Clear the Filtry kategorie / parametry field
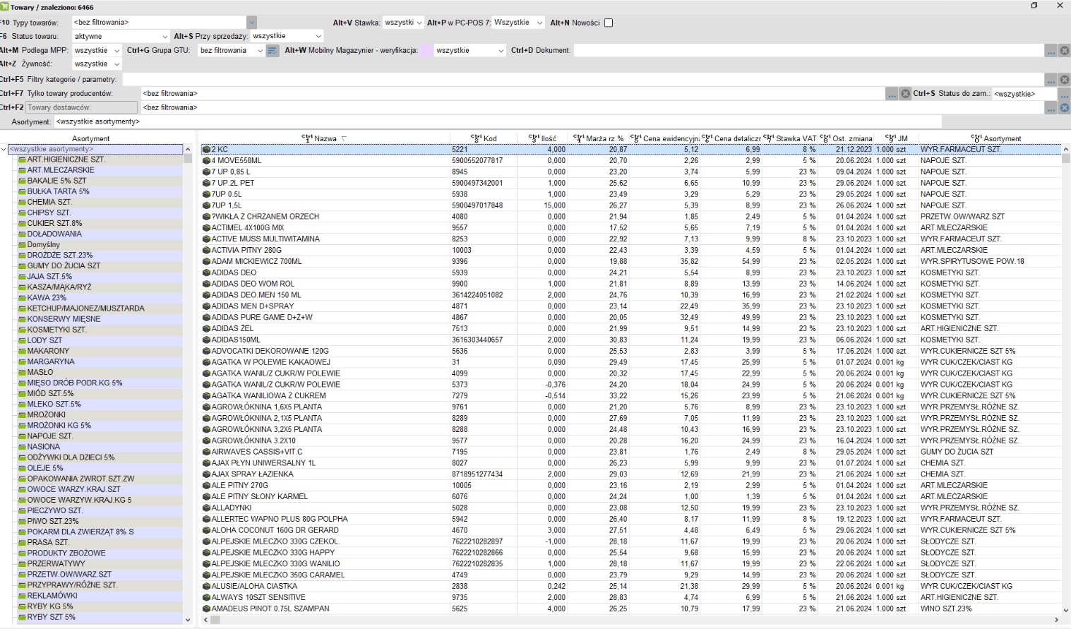This screenshot has height=629, width=1071. tap(1065, 80)
